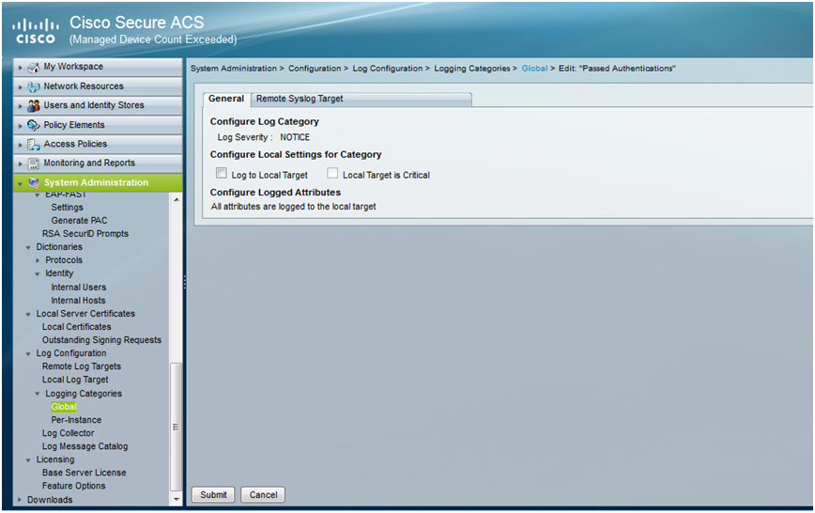The image size is (815, 513).
Task: Select Internal Users dictionary
Action: 79,288
